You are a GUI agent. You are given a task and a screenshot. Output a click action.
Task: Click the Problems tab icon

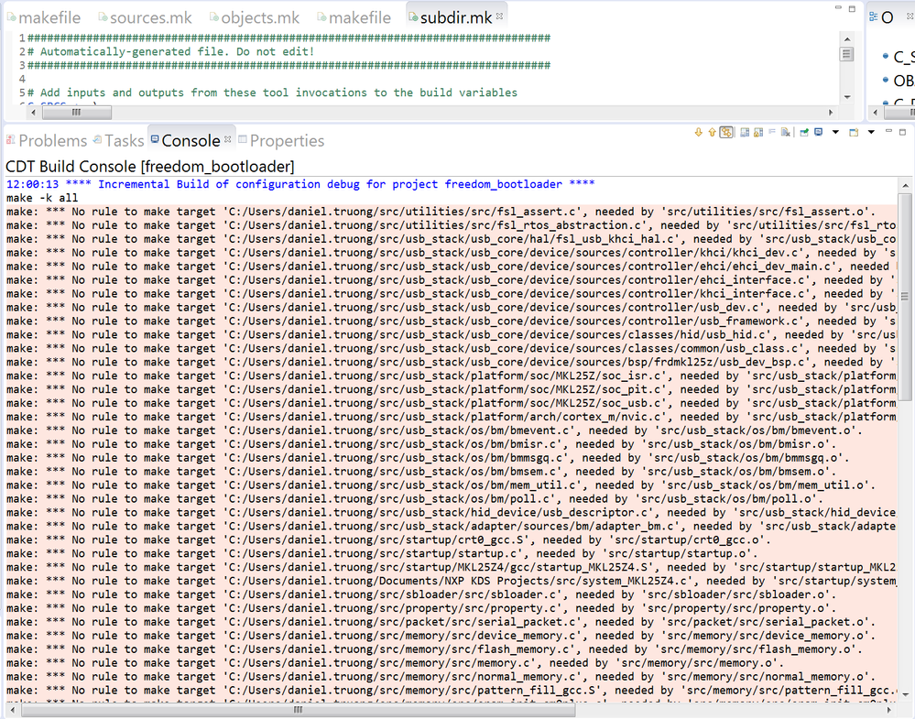click(10, 139)
